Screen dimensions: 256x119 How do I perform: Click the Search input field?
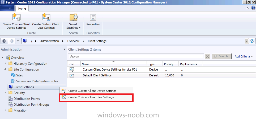pos(136,56)
